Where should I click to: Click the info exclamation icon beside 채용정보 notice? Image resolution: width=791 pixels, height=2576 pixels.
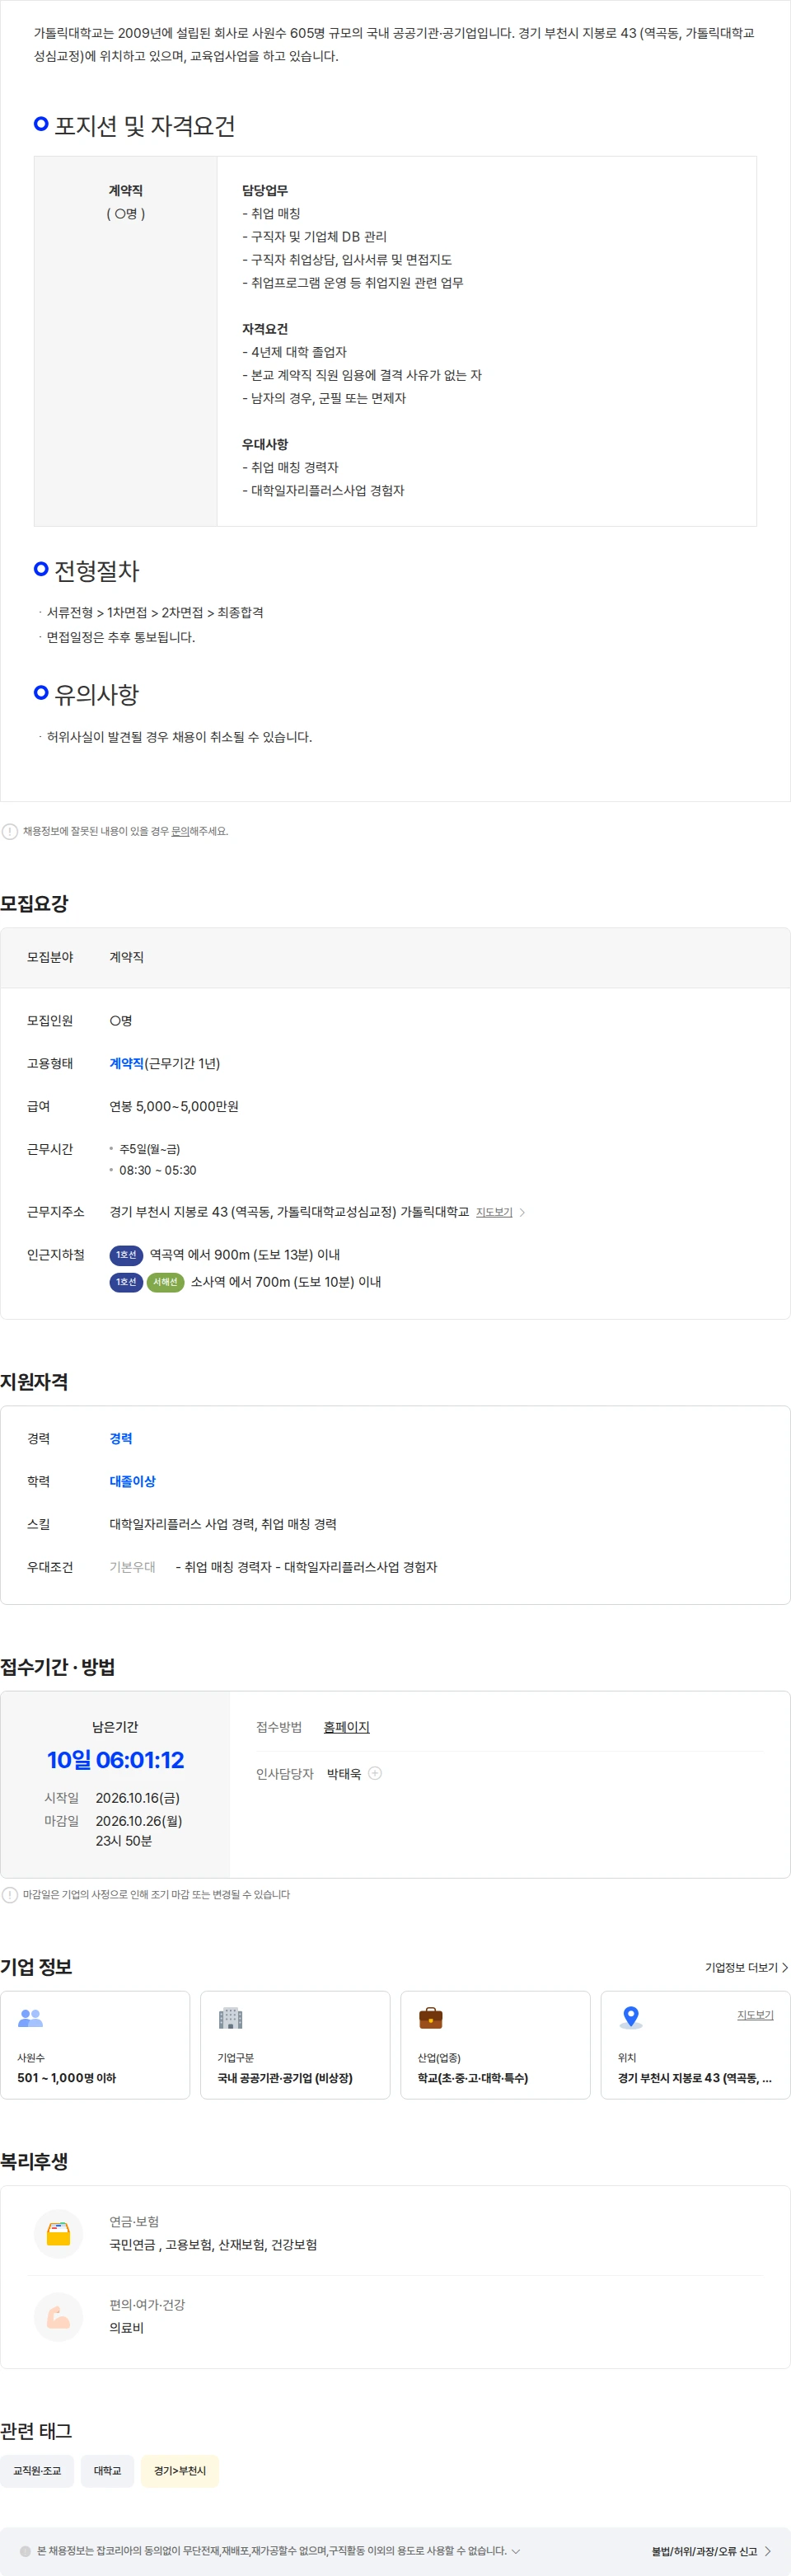tap(10, 831)
